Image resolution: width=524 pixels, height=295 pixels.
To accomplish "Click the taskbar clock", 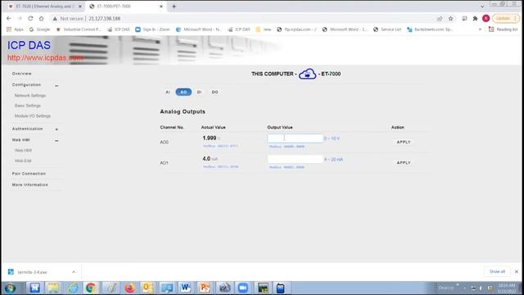I will click(x=507, y=288).
